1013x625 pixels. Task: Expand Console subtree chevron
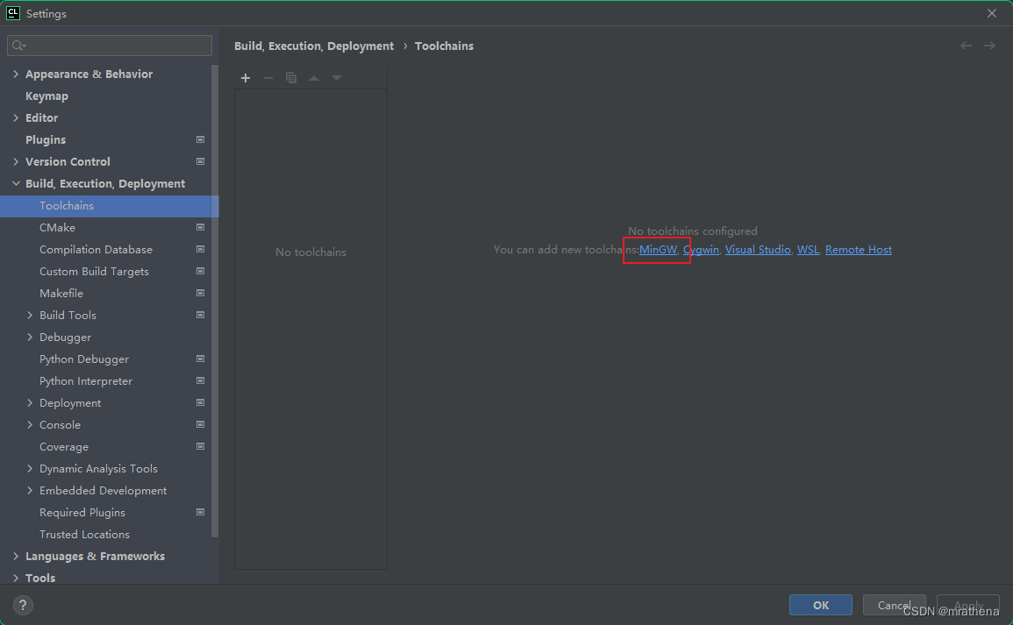point(30,425)
